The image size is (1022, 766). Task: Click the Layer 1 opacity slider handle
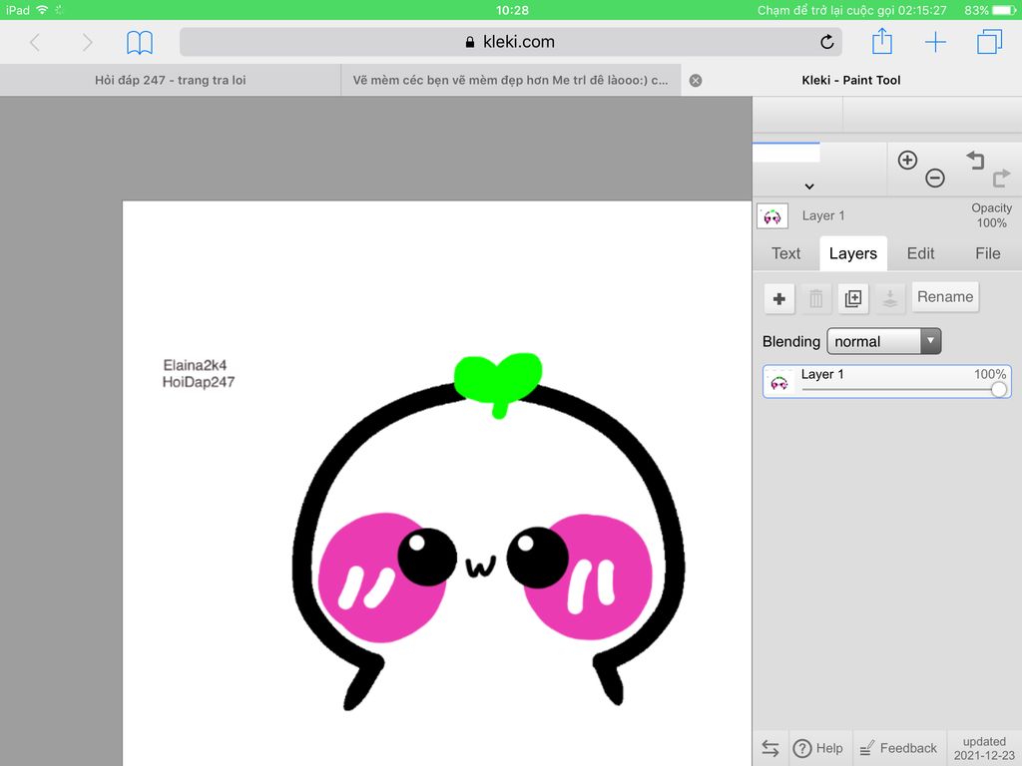click(998, 390)
